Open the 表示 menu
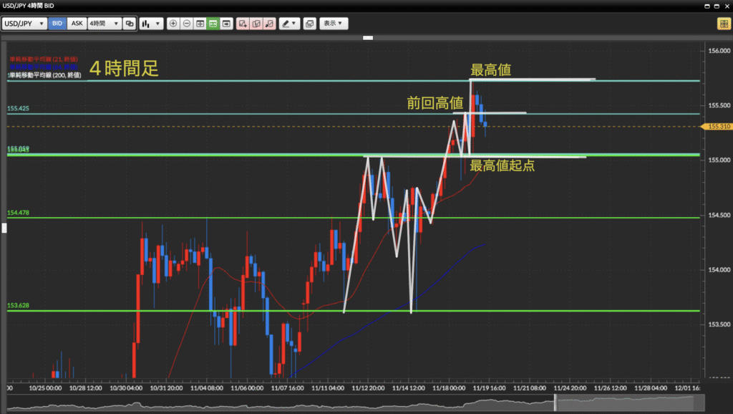The image size is (733, 414). click(x=334, y=24)
